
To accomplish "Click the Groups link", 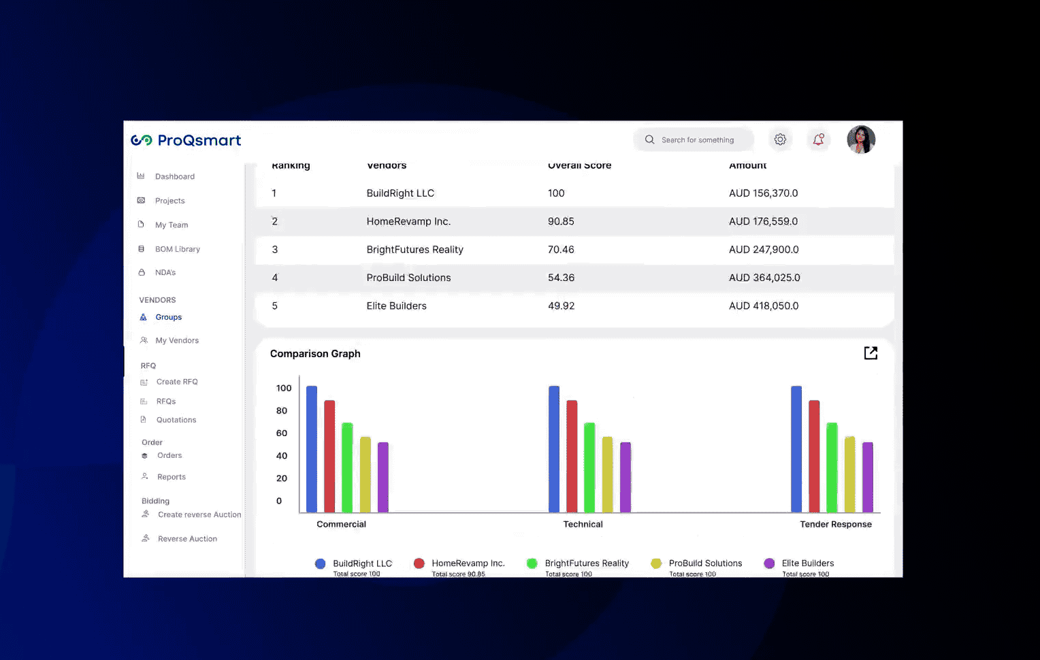I will pos(168,317).
